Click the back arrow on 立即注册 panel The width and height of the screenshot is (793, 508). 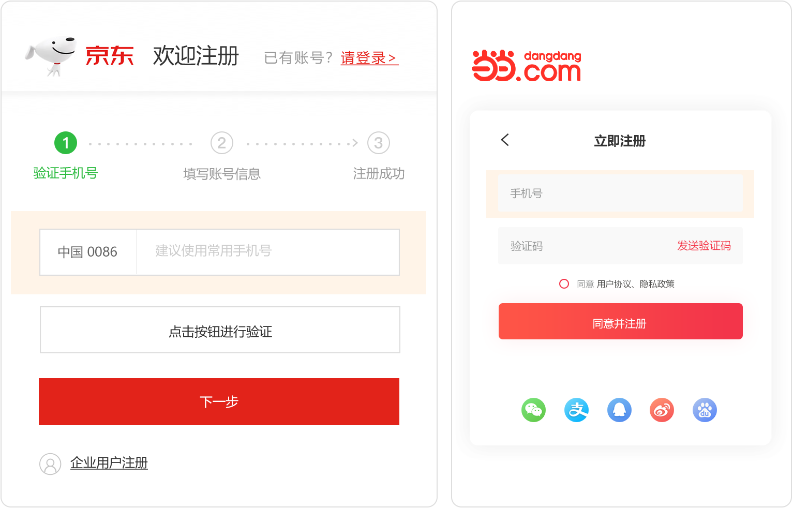tap(505, 140)
